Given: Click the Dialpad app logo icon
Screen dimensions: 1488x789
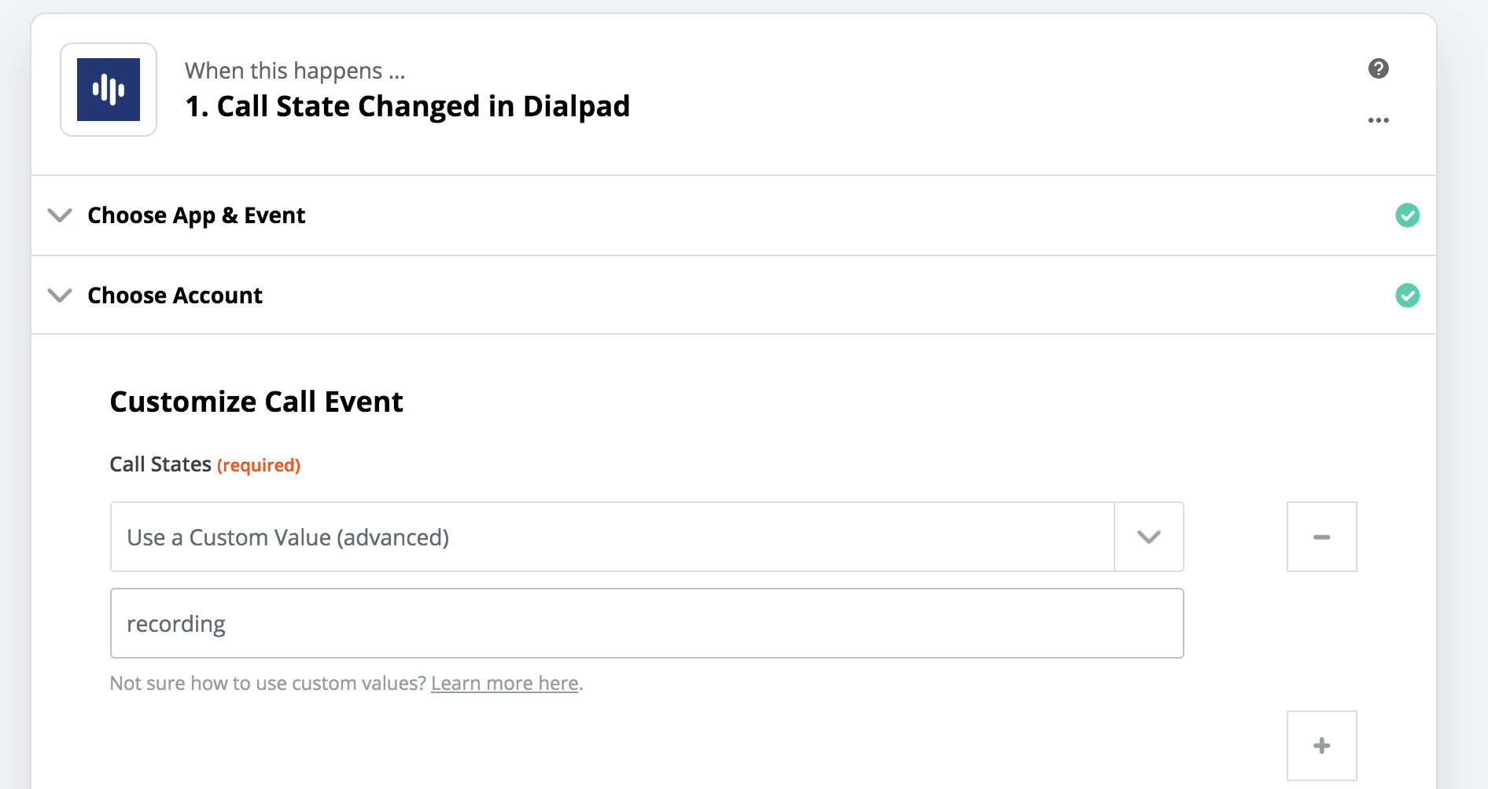Looking at the screenshot, I should (x=109, y=90).
